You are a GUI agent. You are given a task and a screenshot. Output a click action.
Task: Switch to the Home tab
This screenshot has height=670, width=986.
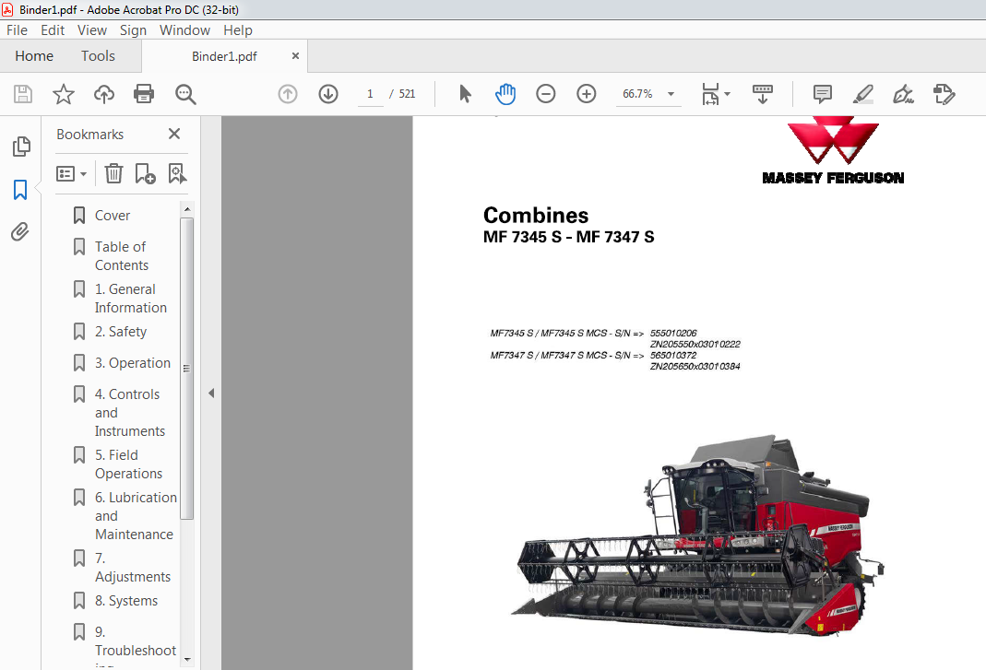pyautogui.click(x=34, y=56)
